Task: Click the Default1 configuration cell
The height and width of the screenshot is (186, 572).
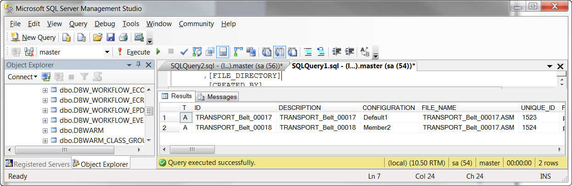Action: point(390,117)
